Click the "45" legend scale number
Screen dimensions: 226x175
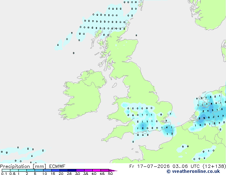click(x=102, y=174)
